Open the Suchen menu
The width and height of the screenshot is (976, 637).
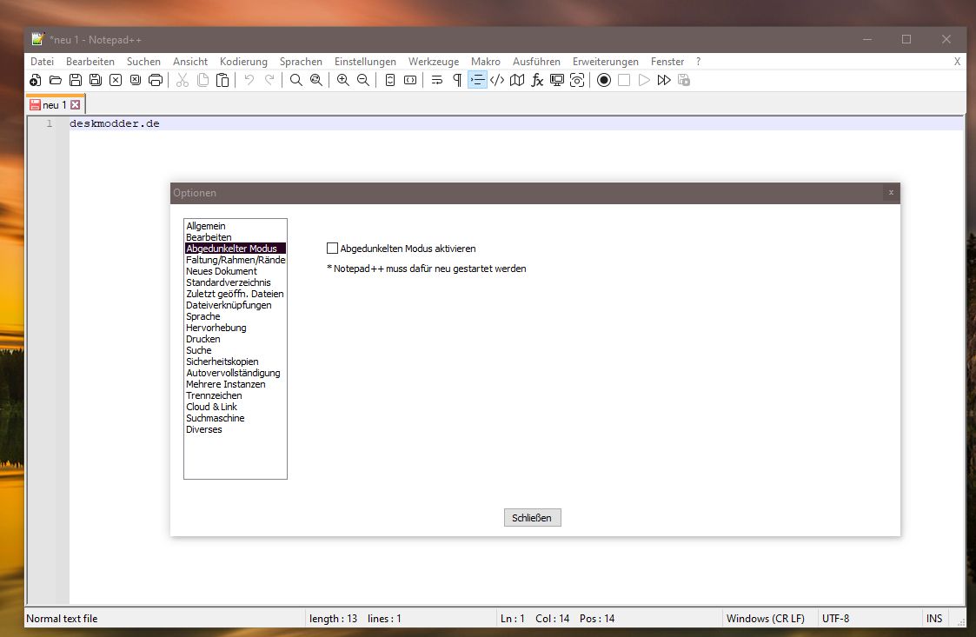tap(143, 62)
